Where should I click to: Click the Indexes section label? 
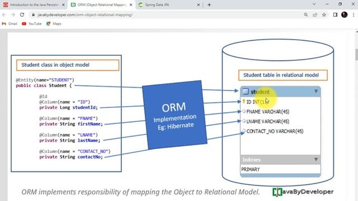pyautogui.click(x=251, y=160)
